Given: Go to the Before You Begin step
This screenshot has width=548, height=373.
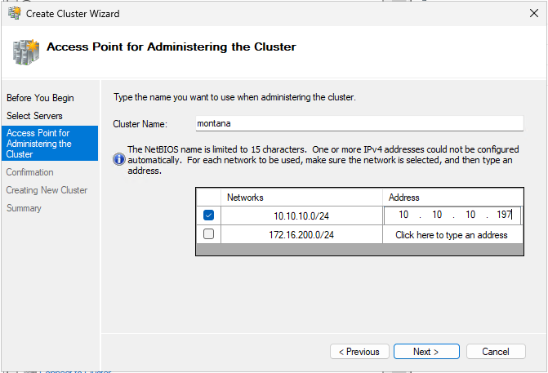Looking at the screenshot, I should point(40,98).
